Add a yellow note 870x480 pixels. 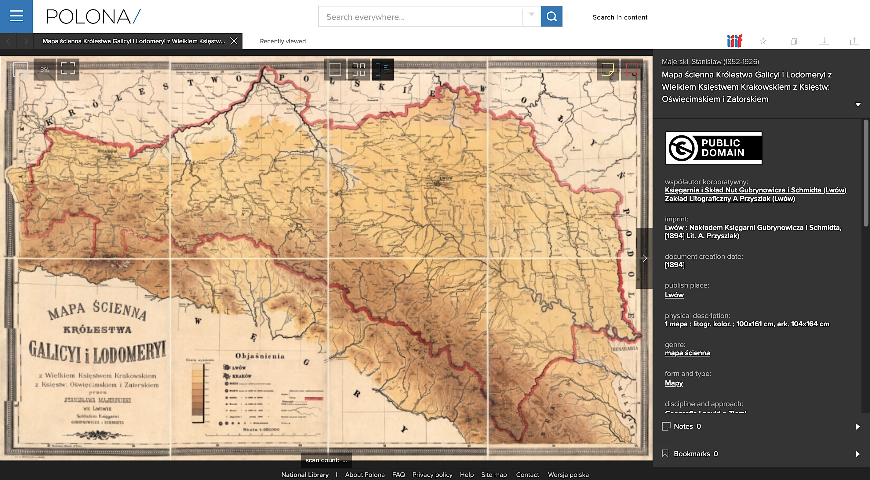tap(608, 70)
